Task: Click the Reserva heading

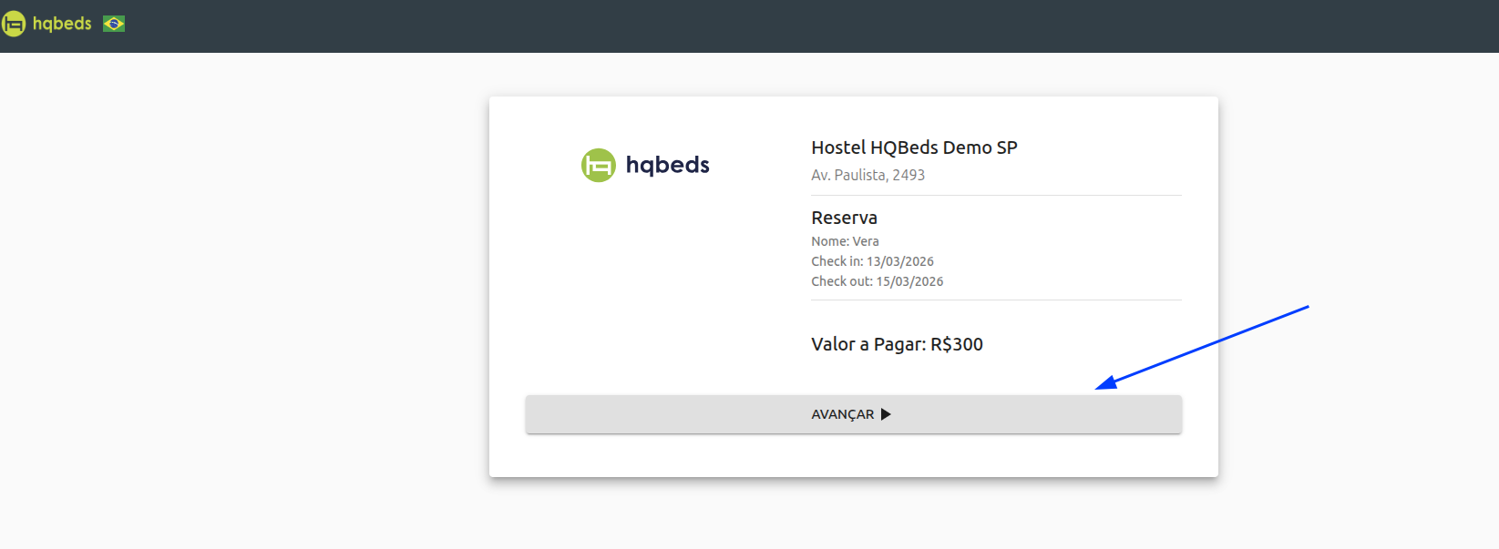Action: pos(844,218)
